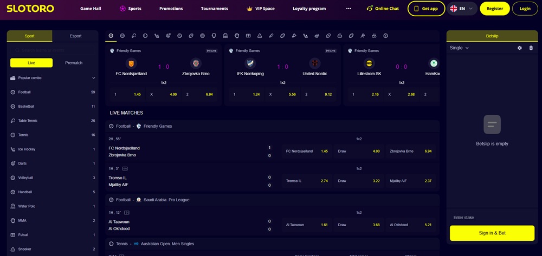Select the MMA glove icon in sidebar

coord(12,220)
